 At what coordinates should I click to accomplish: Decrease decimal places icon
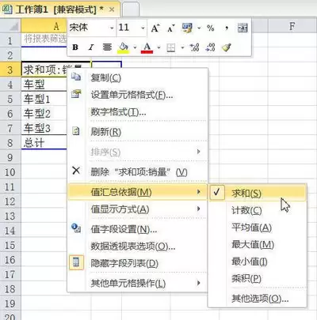tap(211, 47)
